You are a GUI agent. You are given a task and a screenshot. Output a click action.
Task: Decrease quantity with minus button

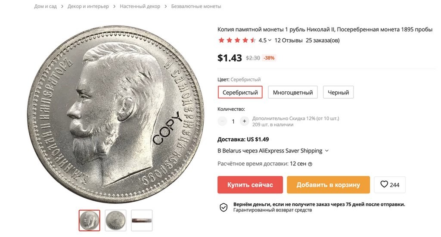coord(222,122)
